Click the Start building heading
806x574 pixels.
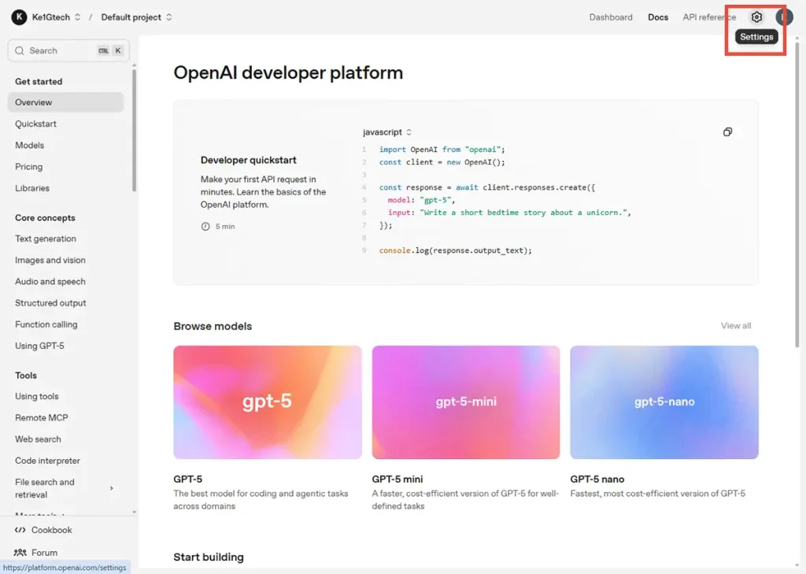click(208, 557)
